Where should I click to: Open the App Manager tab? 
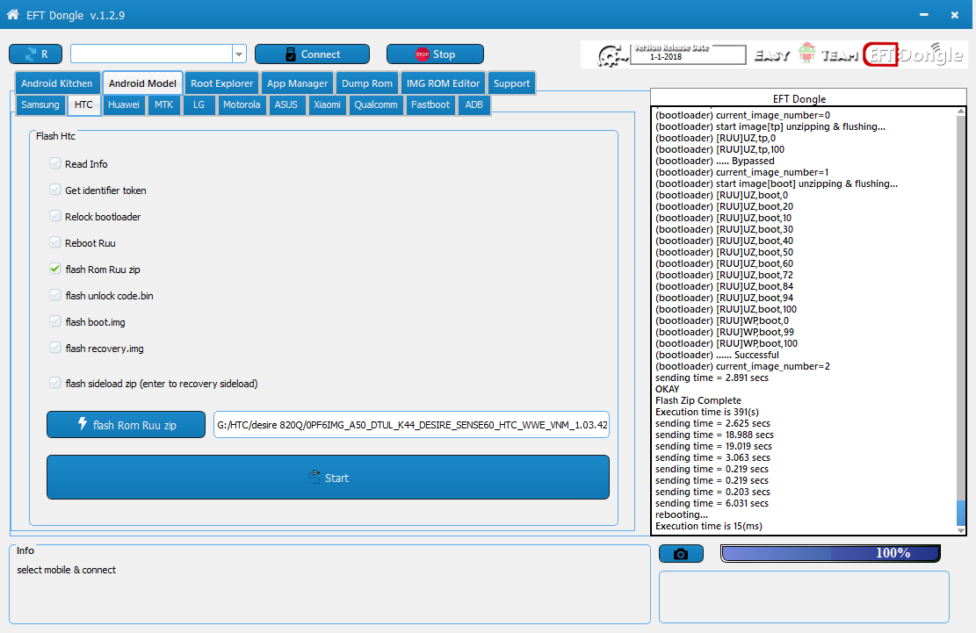(298, 83)
